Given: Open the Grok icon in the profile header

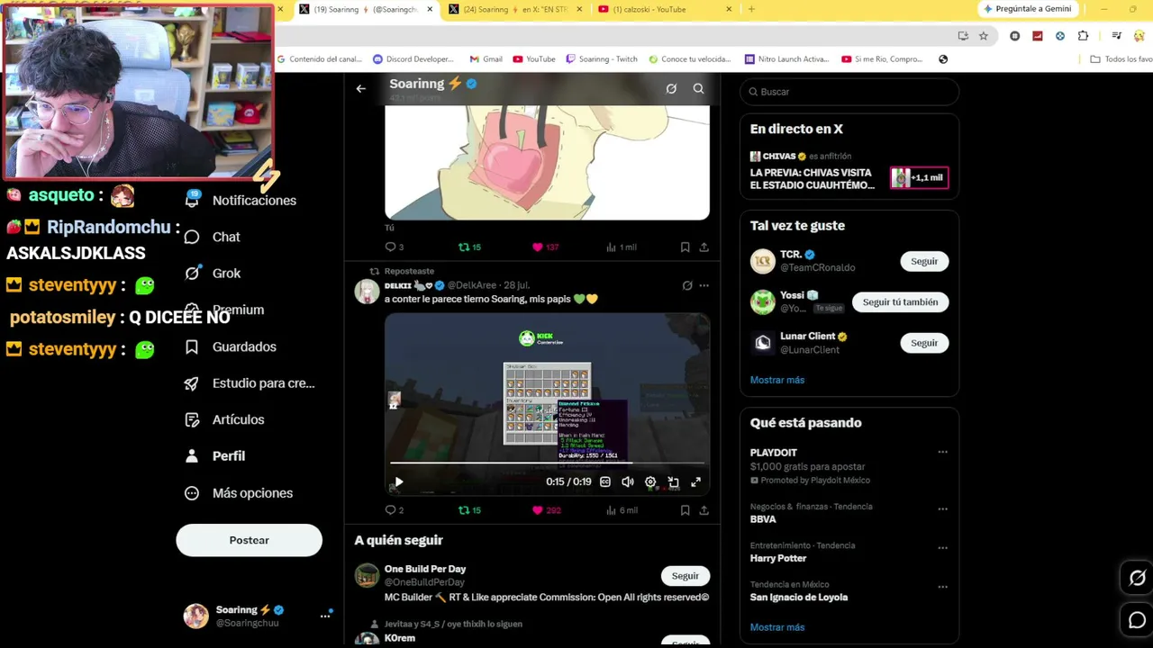Looking at the screenshot, I should (671, 88).
